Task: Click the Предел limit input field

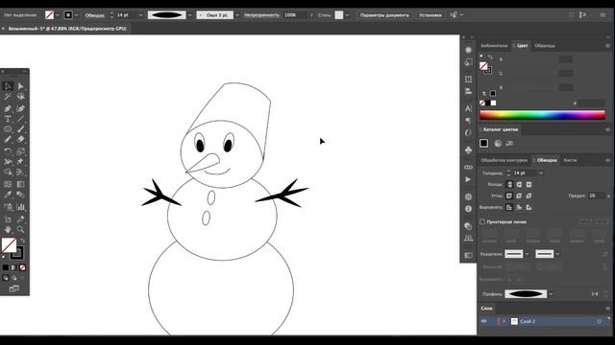Action: coord(596,195)
